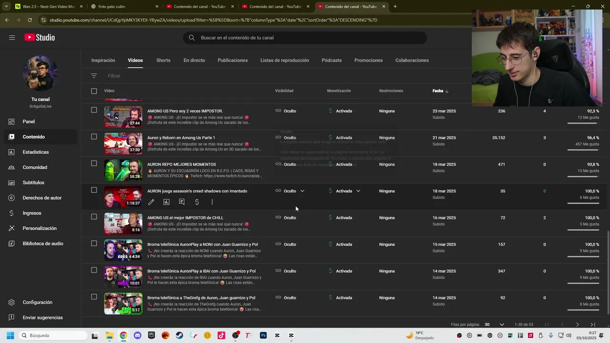Screen dimensions: 610x343
Task: Click the Personalización wand icon in sidebar
Action: (11, 228)
